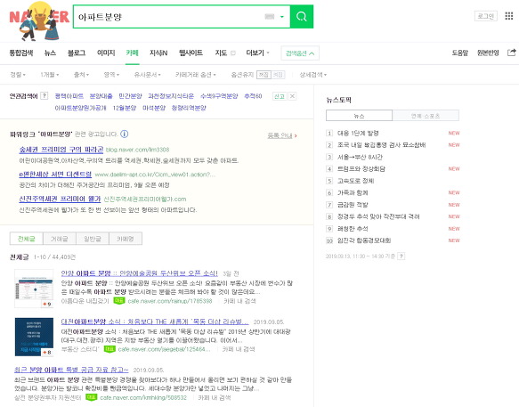
Task: Open the share icon beside 원본반영
Action: click(x=511, y=53)
